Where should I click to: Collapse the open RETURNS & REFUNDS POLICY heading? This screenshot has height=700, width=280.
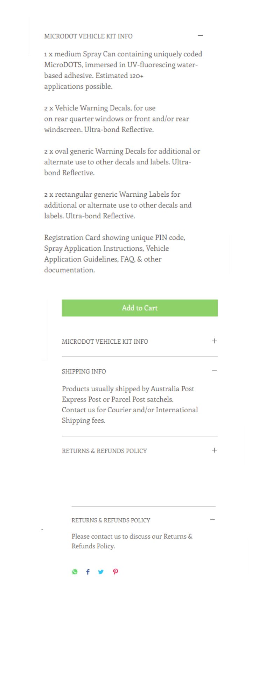pyautogui.click(x=111, y=520)
